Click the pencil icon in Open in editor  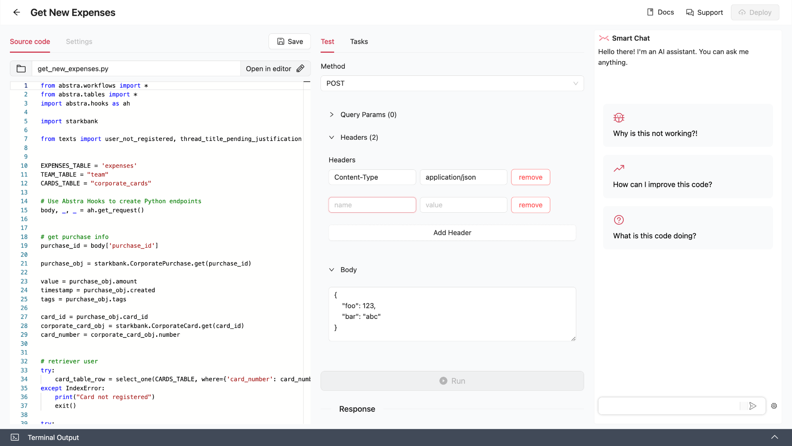300,69
